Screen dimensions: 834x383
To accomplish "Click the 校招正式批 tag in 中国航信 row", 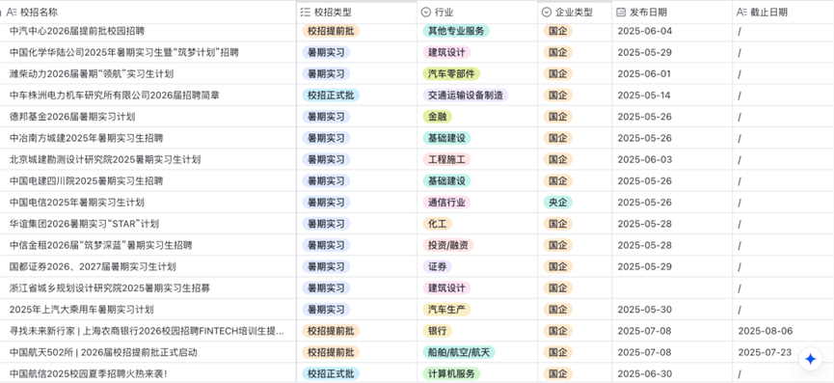I will pyautogui.click(x=331, y=373).
